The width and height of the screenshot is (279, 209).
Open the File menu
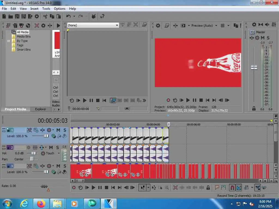pos(4,9)
